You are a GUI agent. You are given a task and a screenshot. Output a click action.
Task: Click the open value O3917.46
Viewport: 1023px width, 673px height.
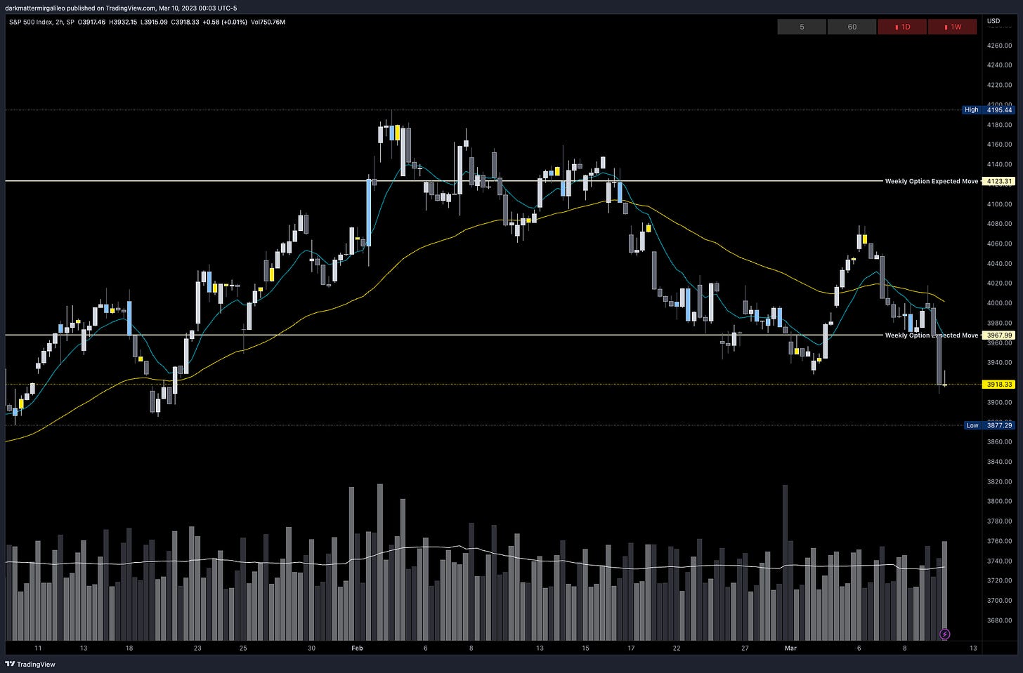92,22
